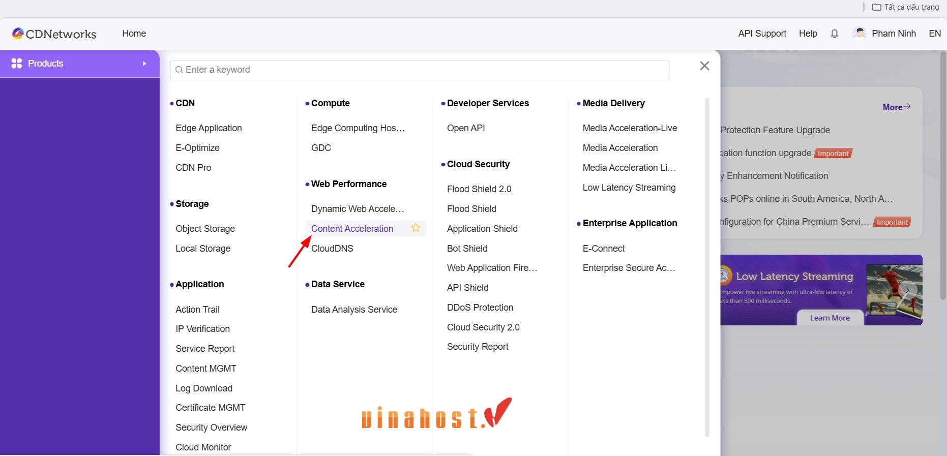This screenshot has height=456, width=947.
Task: Go to next banner slide
Action: [908, 290]
